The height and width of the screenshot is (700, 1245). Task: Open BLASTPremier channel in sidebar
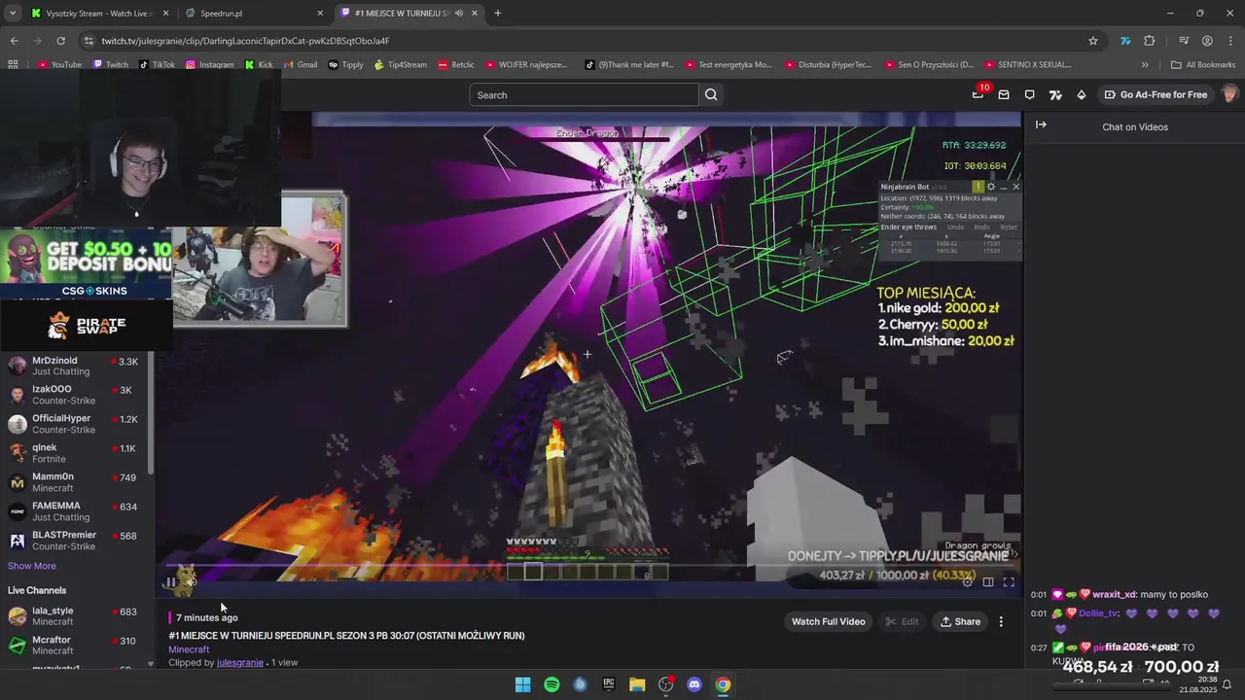pyautogui.click(x=76, y=541)
